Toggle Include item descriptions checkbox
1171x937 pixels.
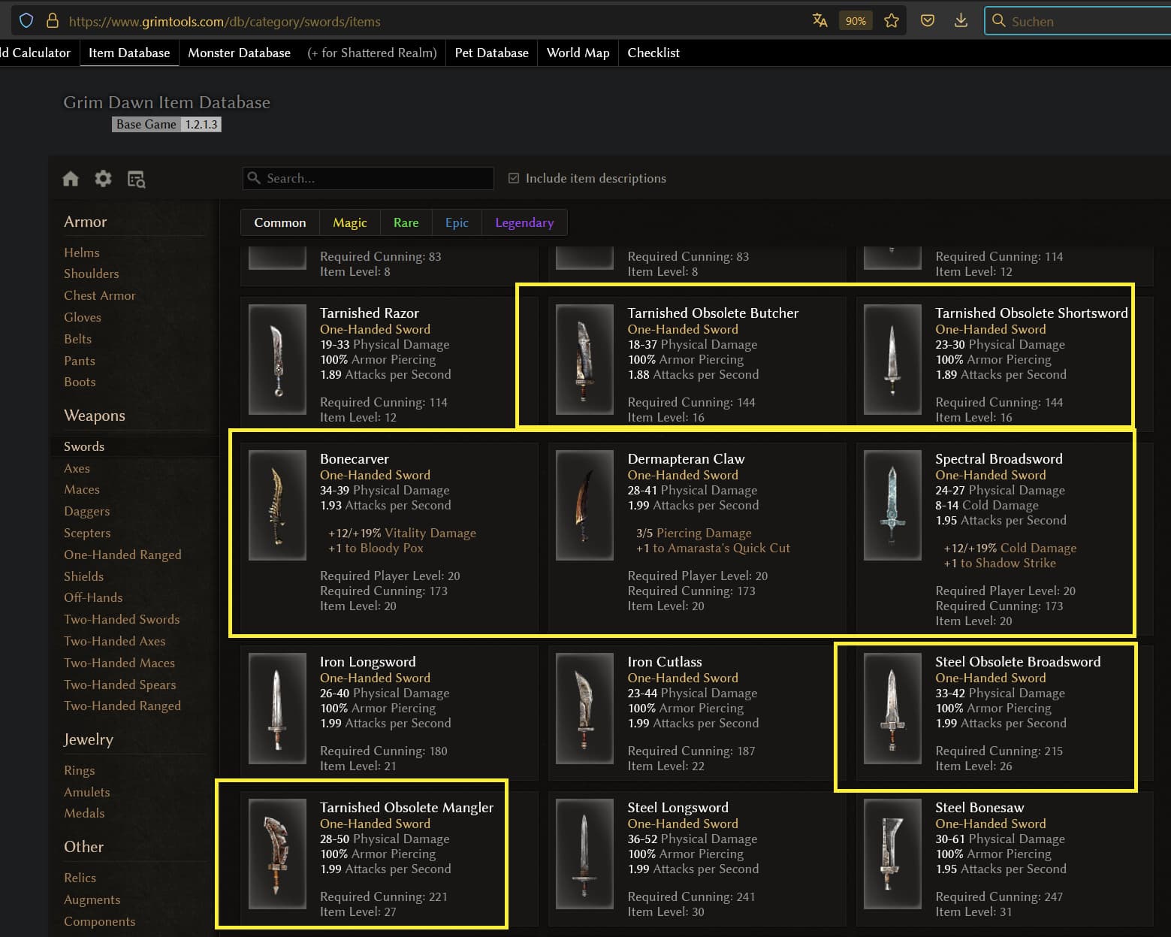pos(514,178)
